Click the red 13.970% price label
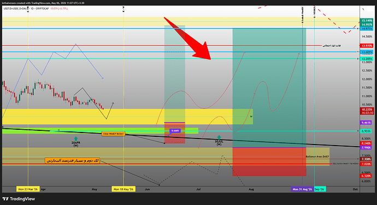 (x=367, y=46)
